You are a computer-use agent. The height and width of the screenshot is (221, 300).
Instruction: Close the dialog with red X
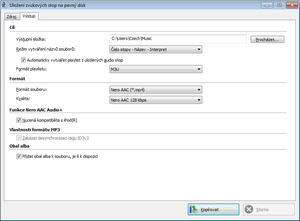[292, 5]
